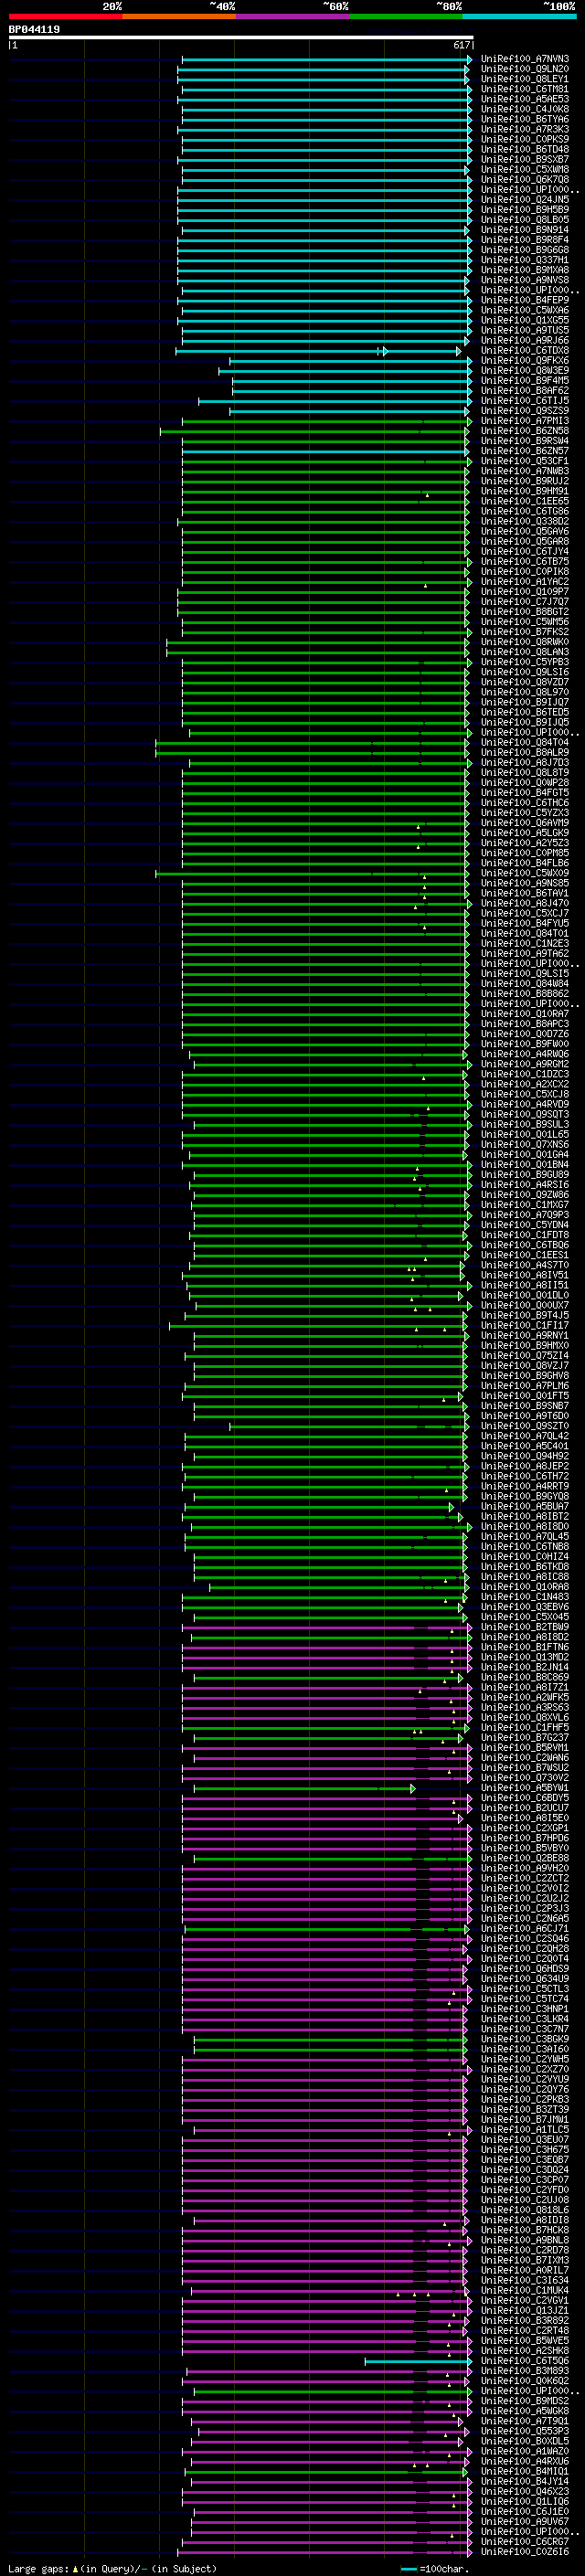Select the UniRef100_C1FI17 label

point(524,1326)
